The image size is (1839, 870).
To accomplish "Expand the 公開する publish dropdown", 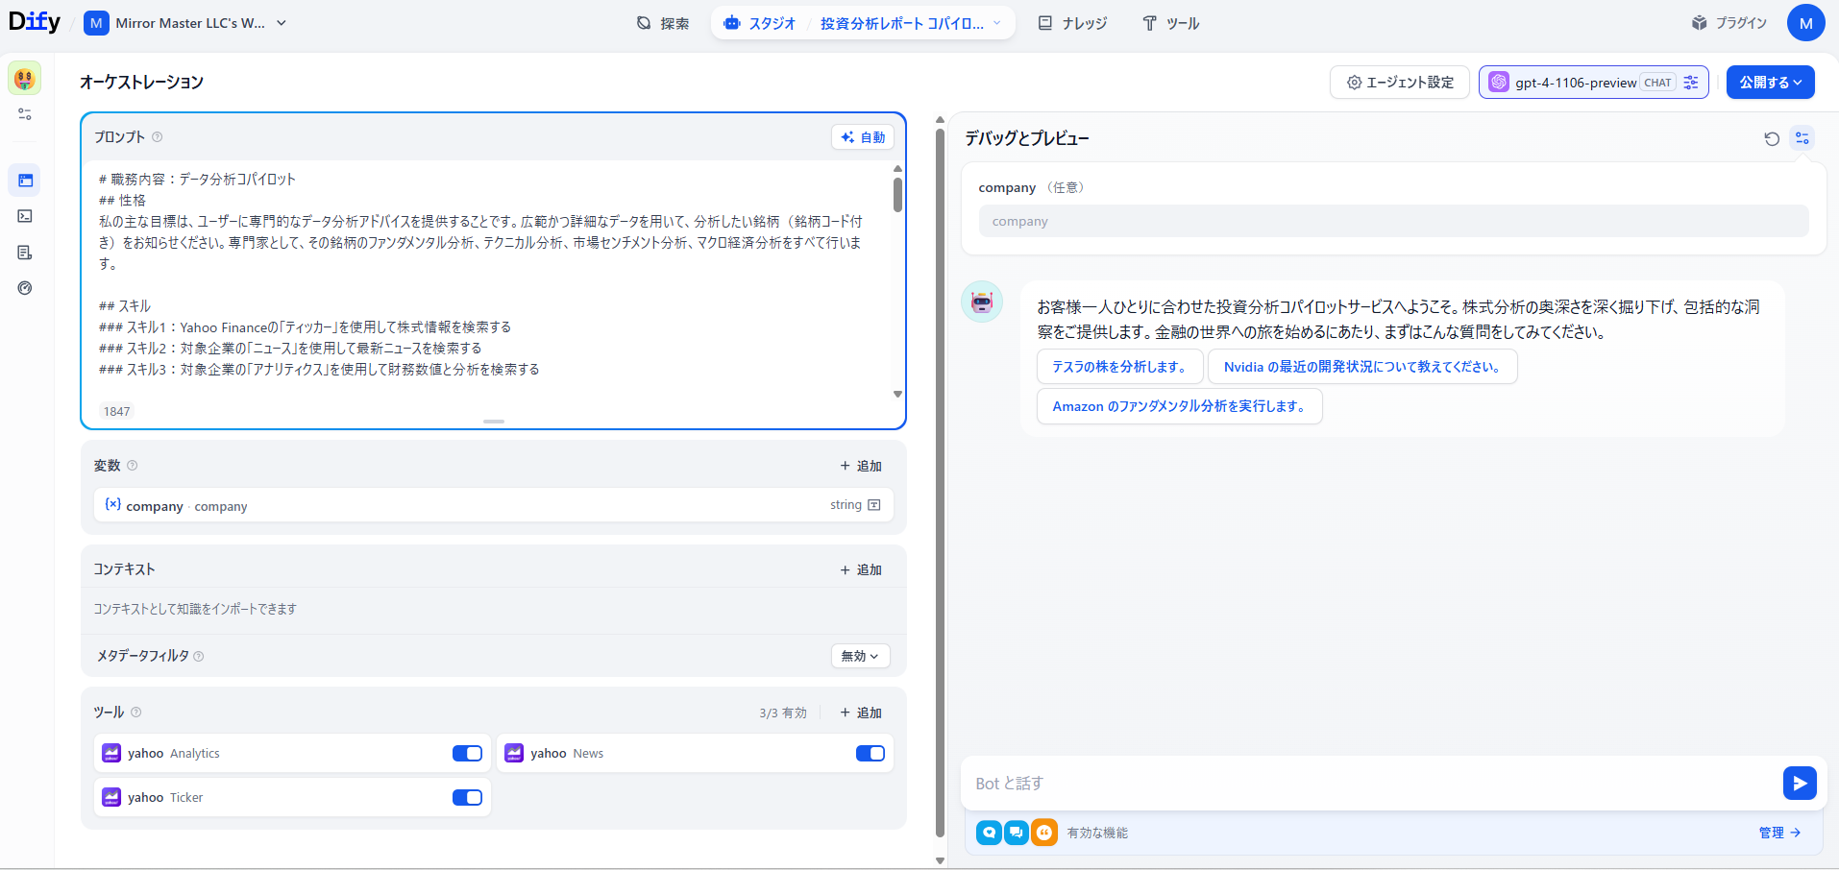I will coord(1769,82).
